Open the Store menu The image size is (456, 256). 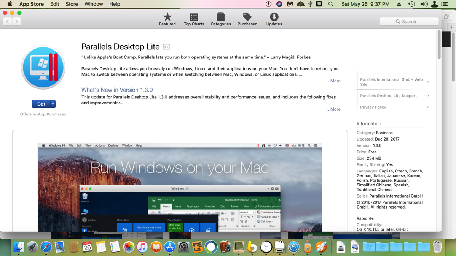72,4
